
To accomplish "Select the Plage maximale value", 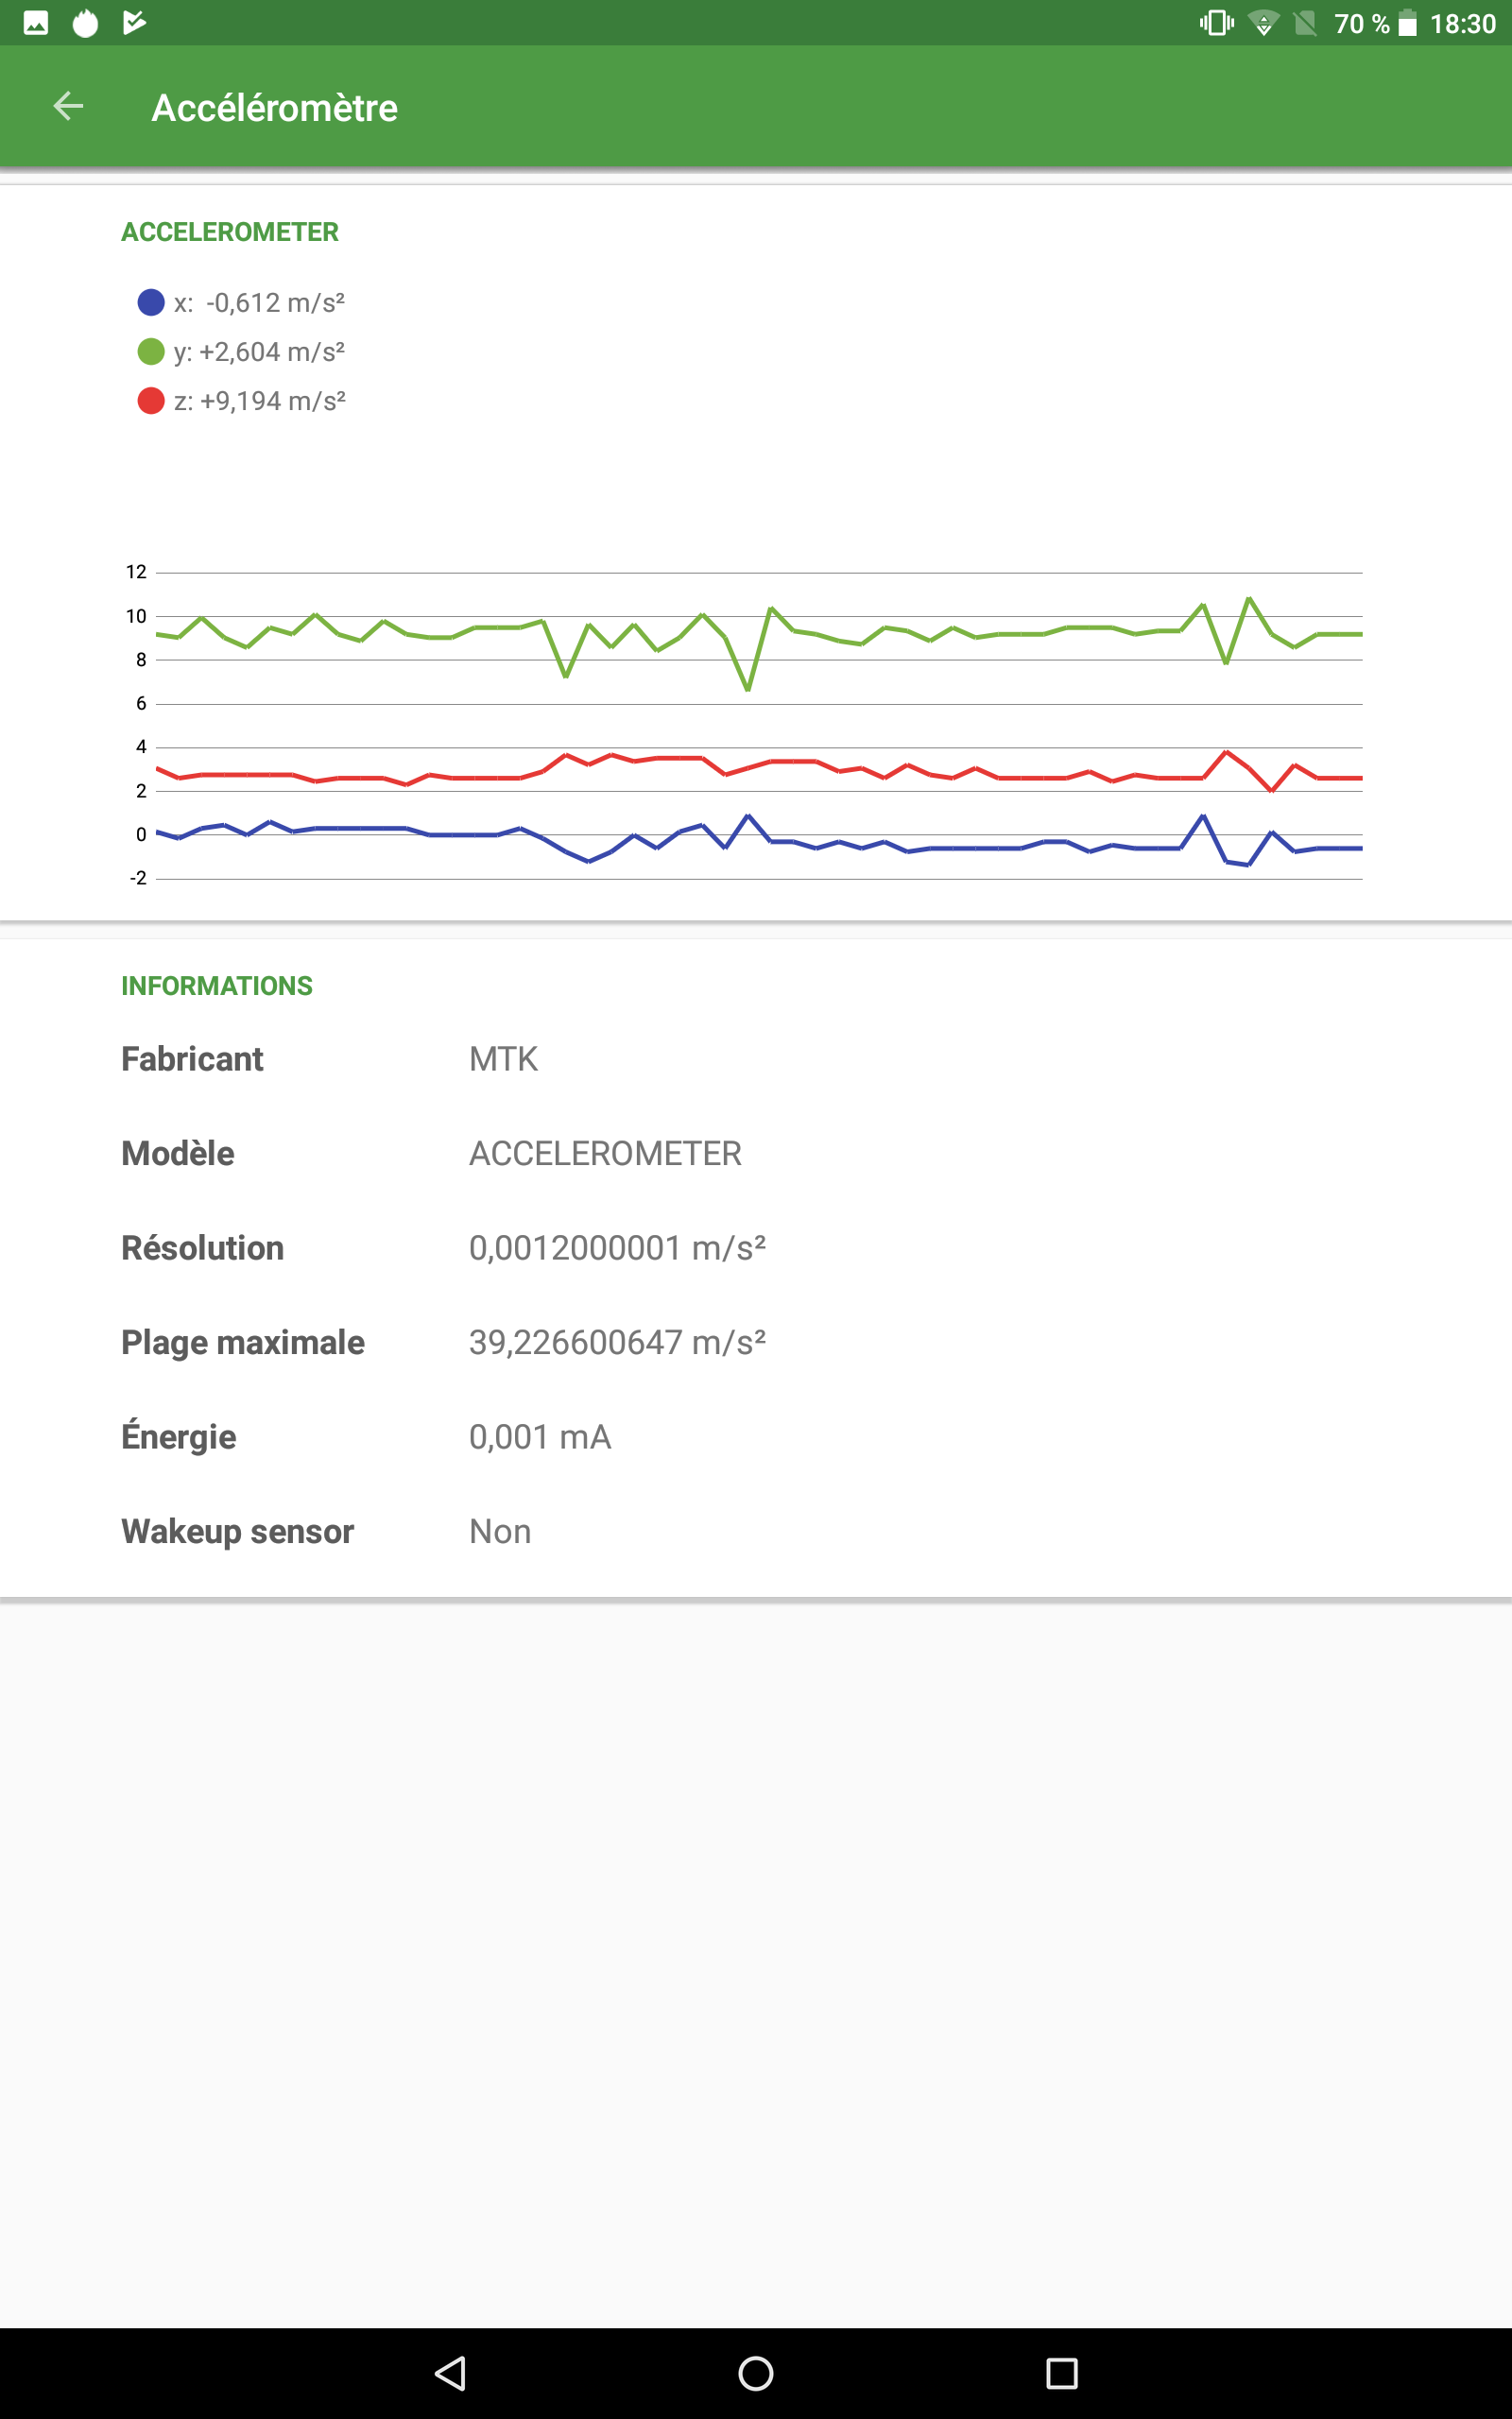I will (617, 1343).
